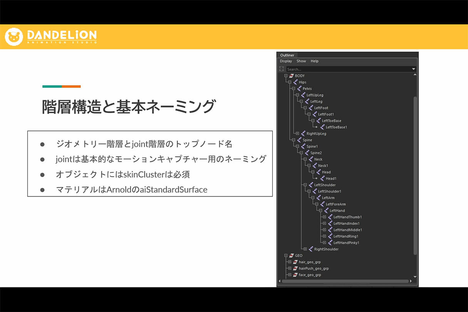468x312 pixels.
Task: Click the BODY transform node icon
Action: [x=292, y=75]
